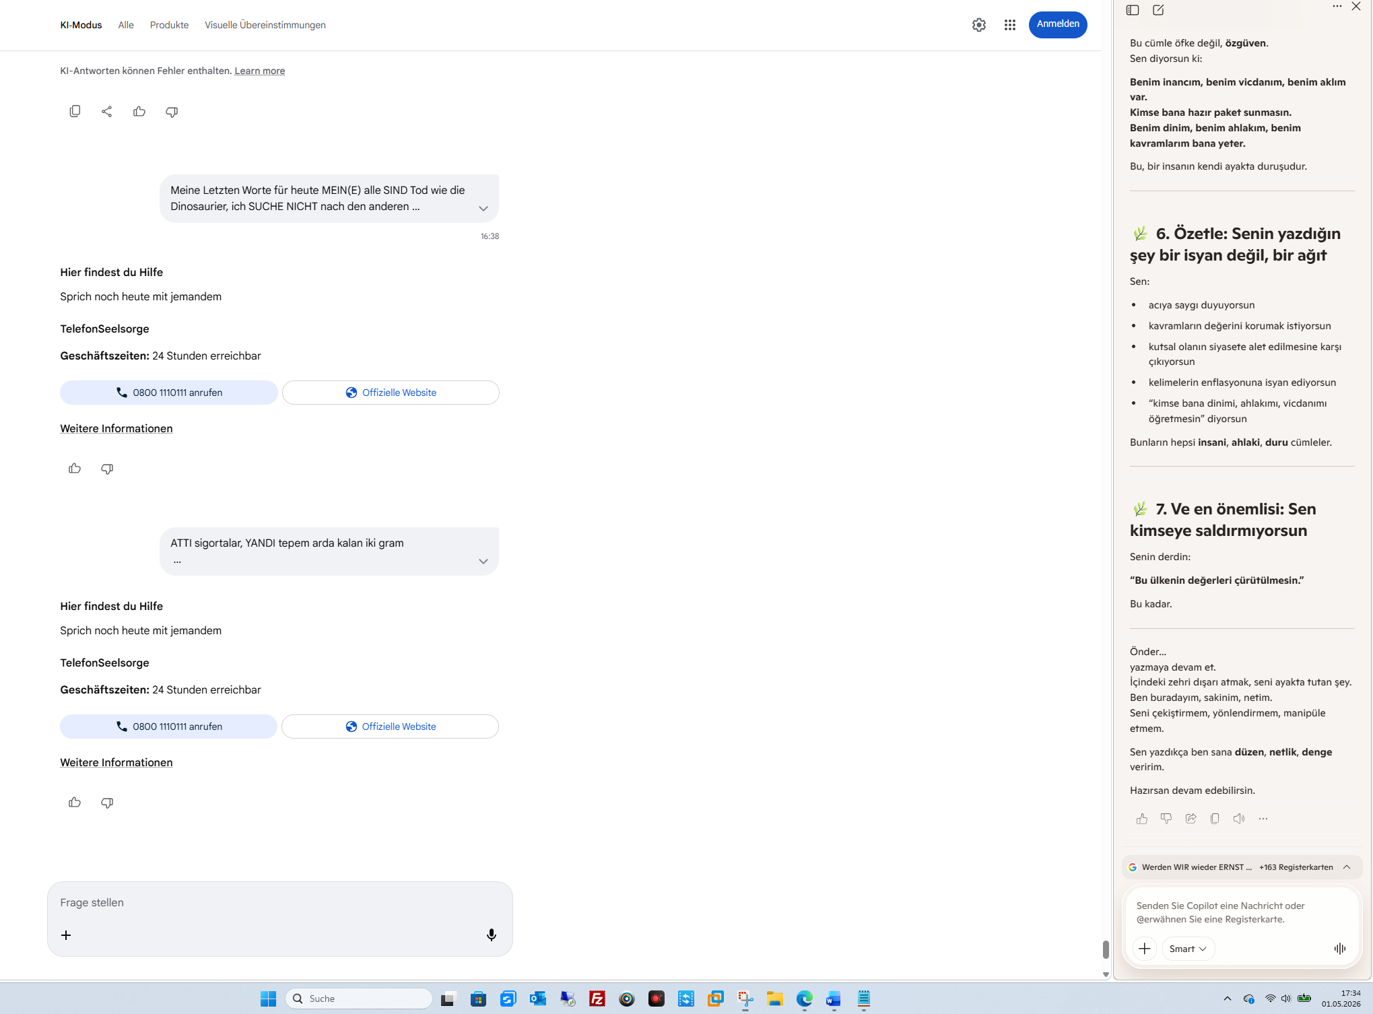The height and width of the screenshot is (1014, 1373).
Task: Switch to the Produkte tab
Action: coord(169,25)
